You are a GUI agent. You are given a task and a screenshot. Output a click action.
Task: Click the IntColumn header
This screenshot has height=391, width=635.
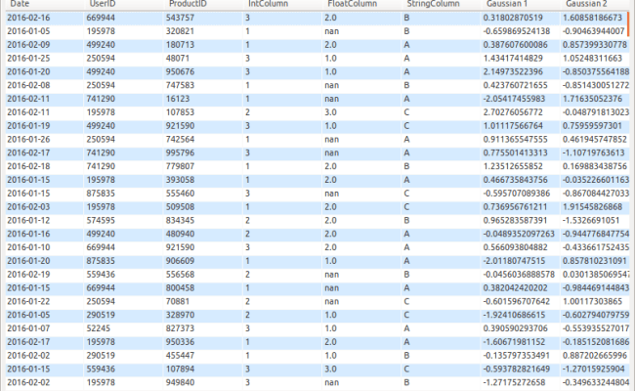click(x=268, y=4)
